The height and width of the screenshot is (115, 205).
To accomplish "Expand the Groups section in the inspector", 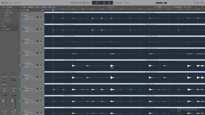I will click(x=1, y=26).
